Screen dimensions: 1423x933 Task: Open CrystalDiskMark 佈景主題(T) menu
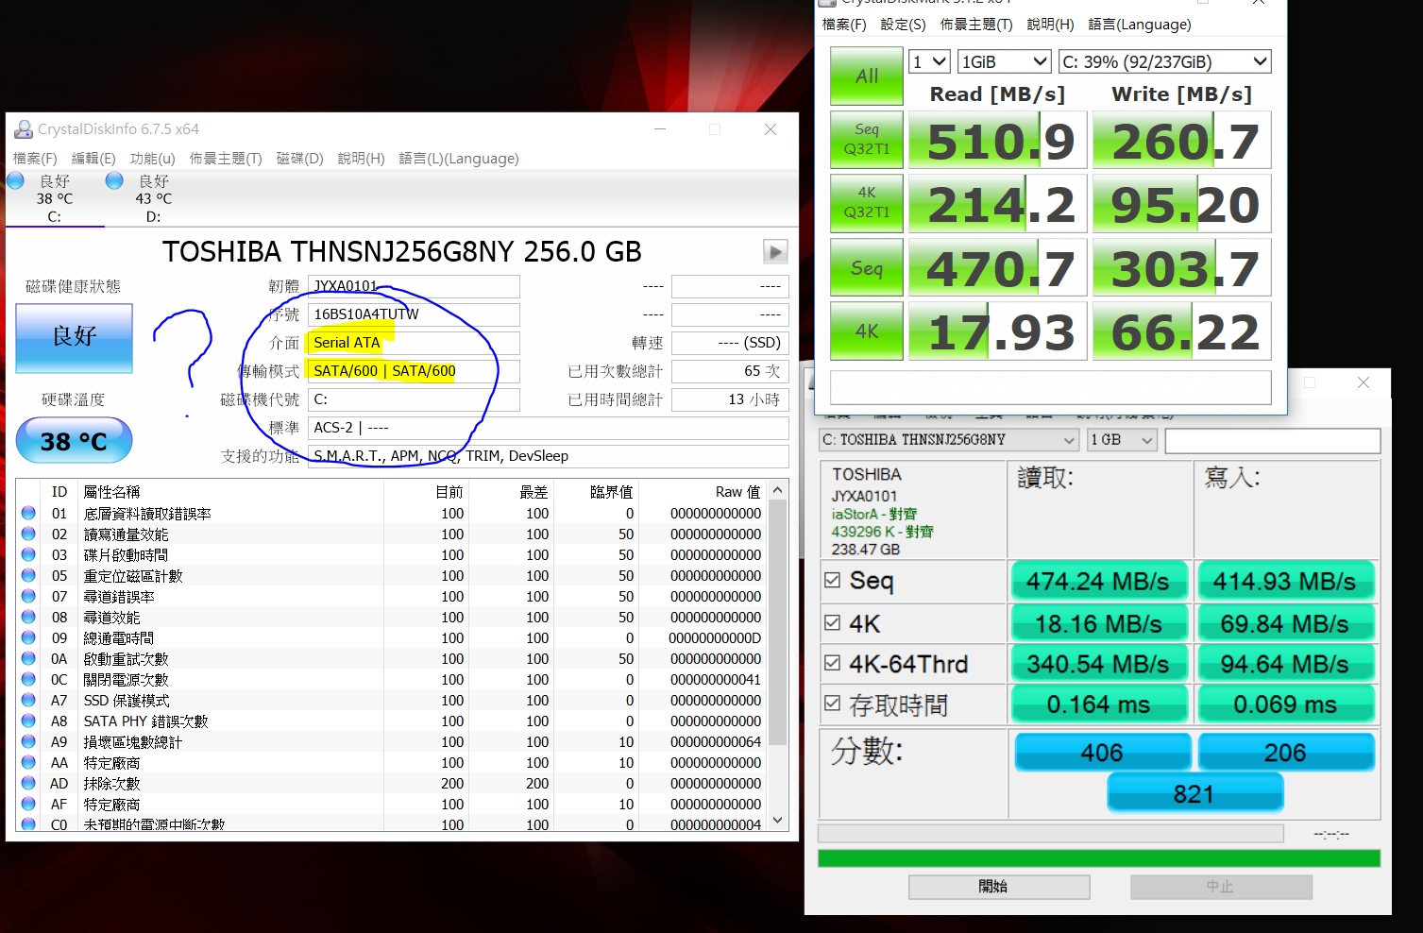click(976, 25)
